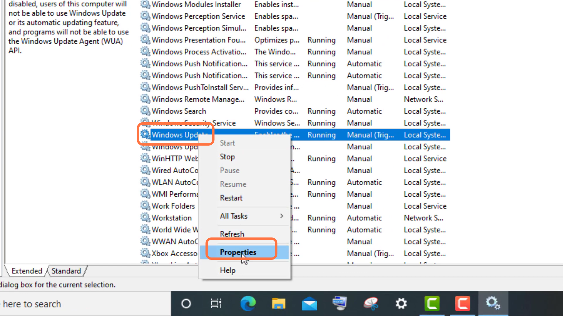Image resolution: width=563 pixels, height=316 pixels.
Task: Click 'Provides inf...' description cell
Action: [277, 87]
